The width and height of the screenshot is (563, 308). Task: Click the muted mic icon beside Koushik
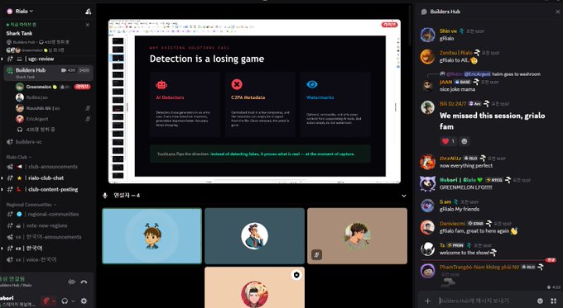88,108
